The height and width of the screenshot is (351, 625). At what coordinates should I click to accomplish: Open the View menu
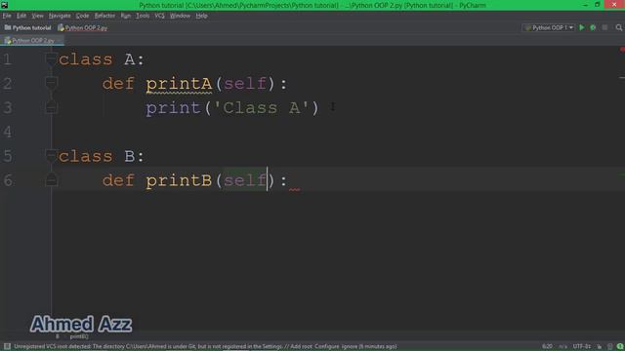37,16
